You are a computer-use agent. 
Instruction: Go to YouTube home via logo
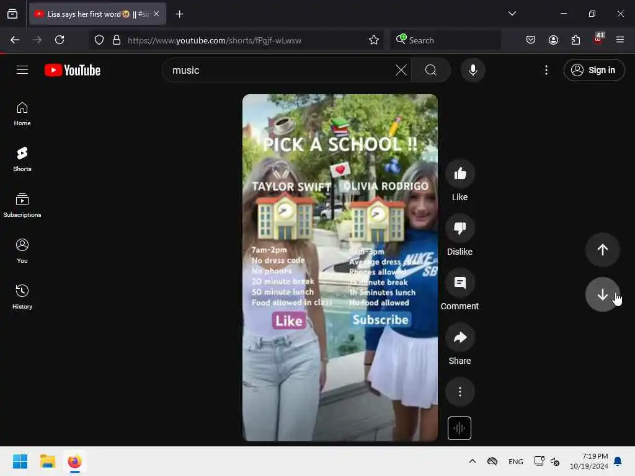73,70
